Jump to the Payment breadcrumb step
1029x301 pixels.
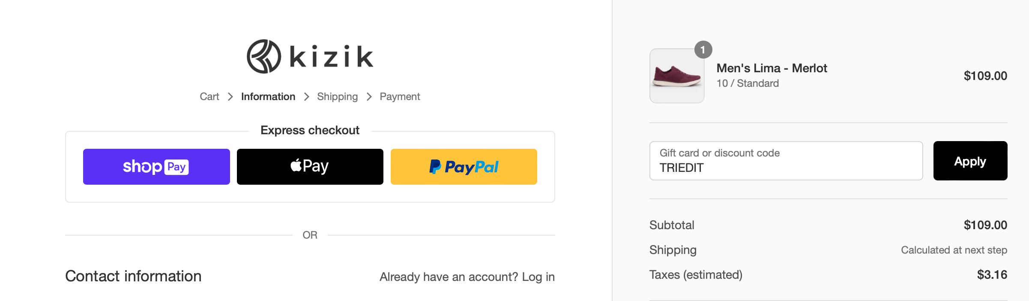pos(400,97)
